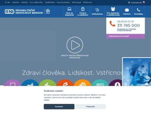Click the purple circle icon
Image resolution: width=151 pixels, height=113 pixels.
(x=12, y=83)
